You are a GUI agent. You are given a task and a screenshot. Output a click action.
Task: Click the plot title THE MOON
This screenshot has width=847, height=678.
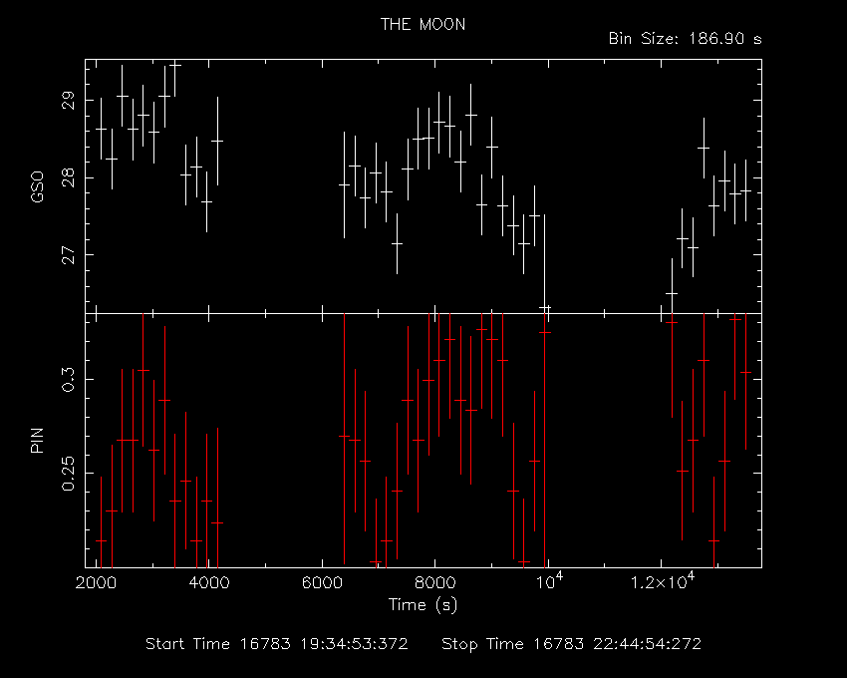423,24
